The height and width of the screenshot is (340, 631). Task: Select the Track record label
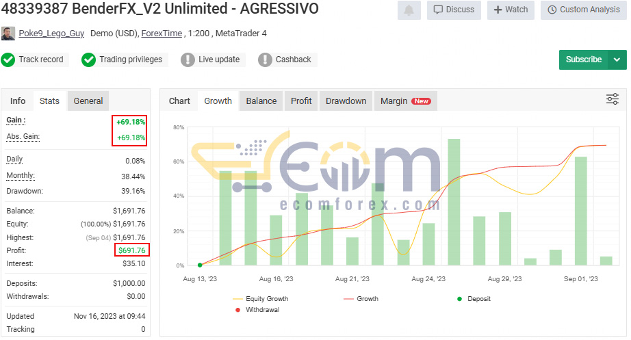click(x=41, y=60)
